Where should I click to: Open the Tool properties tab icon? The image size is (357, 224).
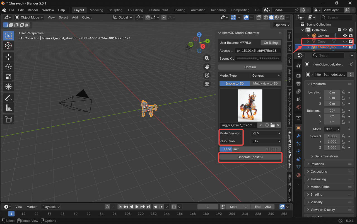pos(298,65)
